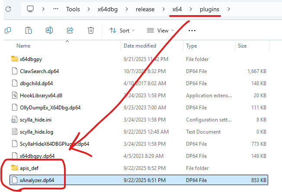The height and width of the screenshot is (192, 282).
Task: Click the Text Document type cell
Action: pyautogui.click(x=203, y=132)
